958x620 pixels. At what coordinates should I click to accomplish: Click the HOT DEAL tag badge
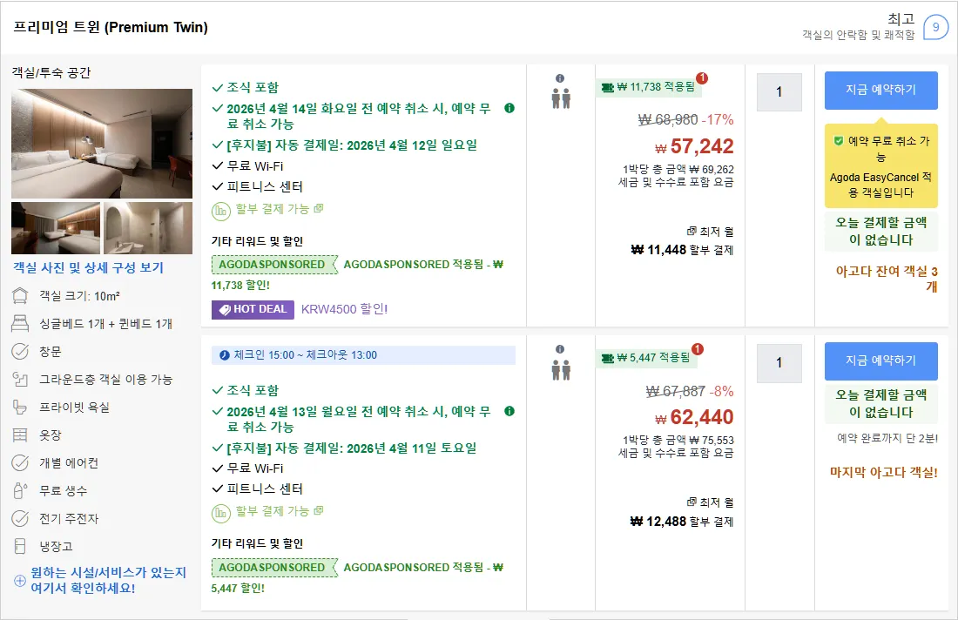pyautogui.click(x=253, y=310)
